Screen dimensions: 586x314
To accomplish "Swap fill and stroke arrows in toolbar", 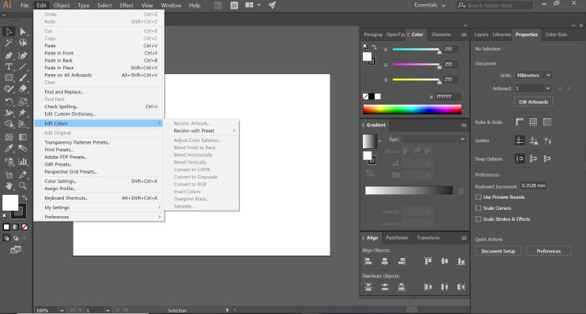I will 24,197.
